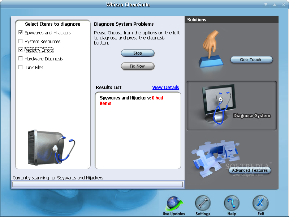Open Settings wrench icon
Image resolution: width=289 pixels, height=217 pixels.
(x=203, y=203)
